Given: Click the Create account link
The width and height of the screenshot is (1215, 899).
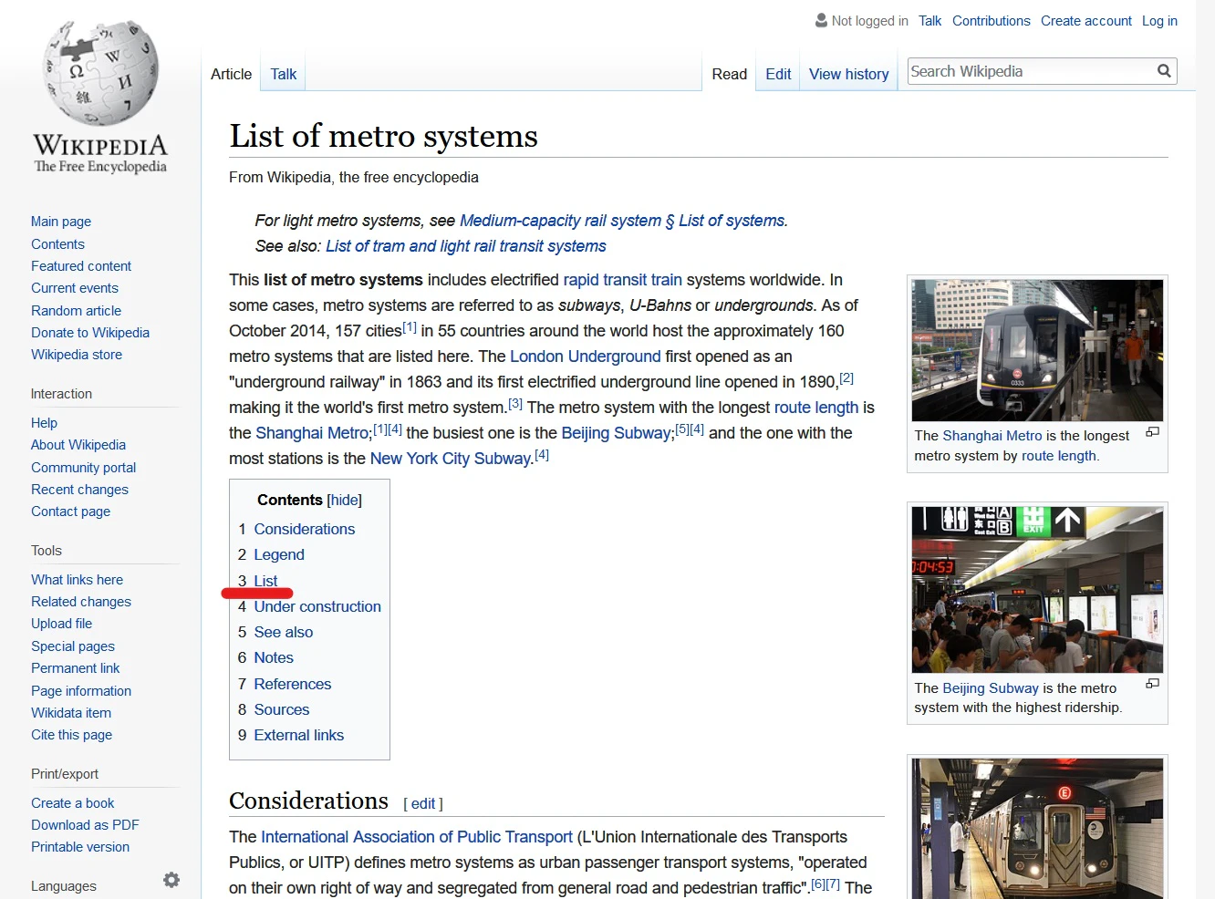Looking at the screenshot, I should pyautogui.click(x=1086, y=21).
